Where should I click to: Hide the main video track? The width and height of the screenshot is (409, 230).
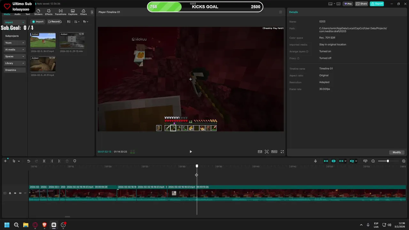[15, 193]
